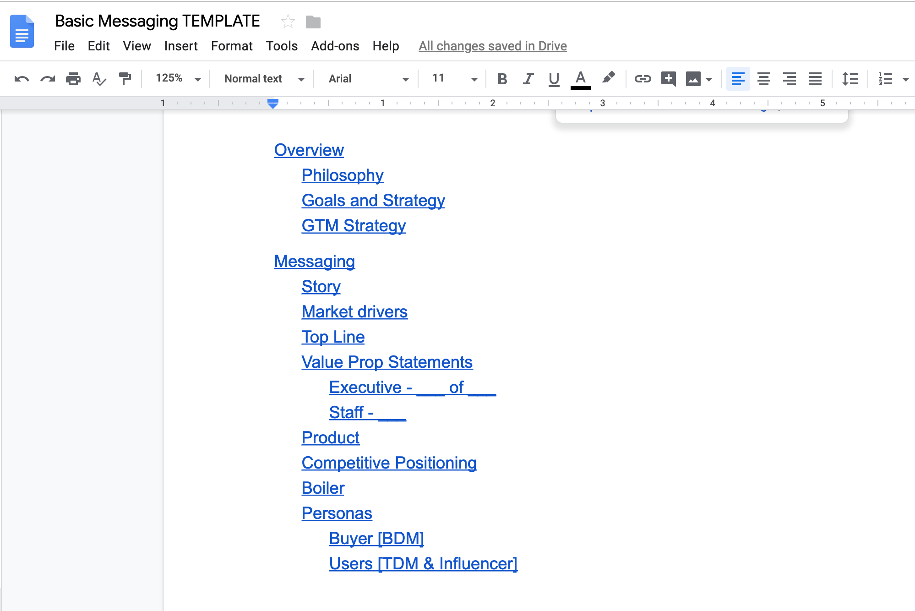Click the undo arrow icon
915x611 pixels.
(x=22, y=79)
